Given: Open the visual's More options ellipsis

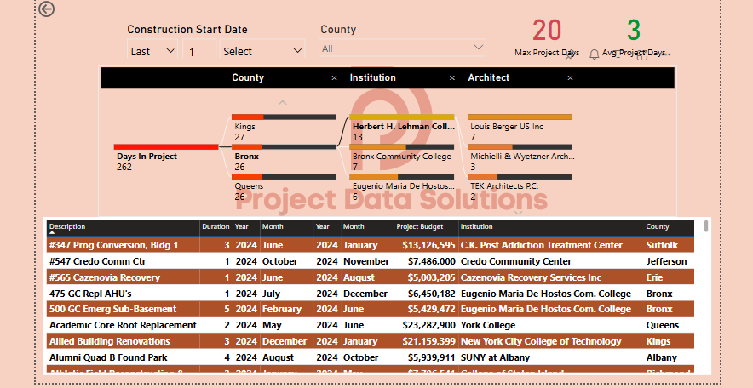Looking at the screenshot, I should pyautogui.click(x=666, y=54).
